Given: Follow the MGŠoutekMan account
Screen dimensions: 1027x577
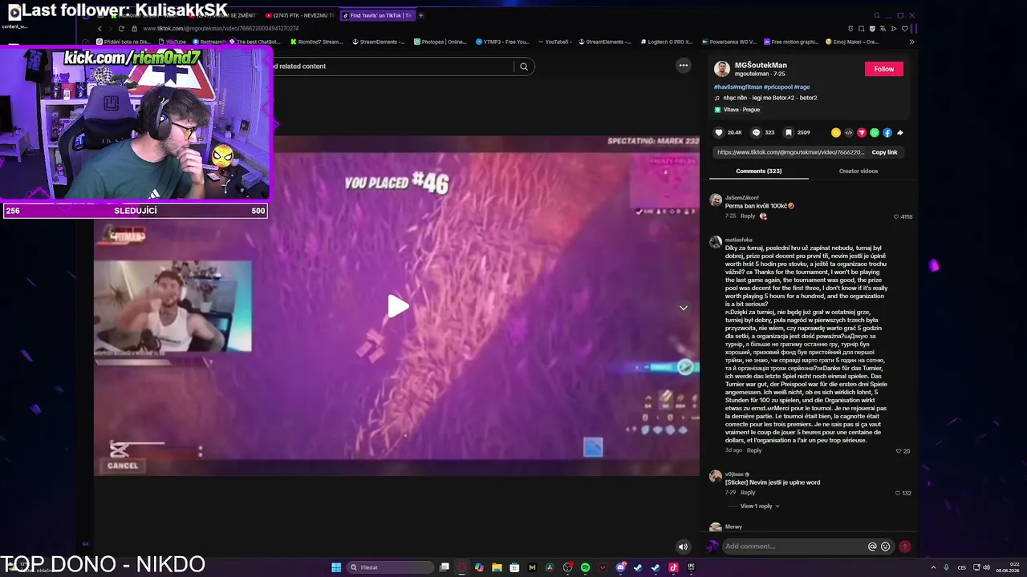Looking at the screenshot, I should pyautogui.click(x=884, y=69).
